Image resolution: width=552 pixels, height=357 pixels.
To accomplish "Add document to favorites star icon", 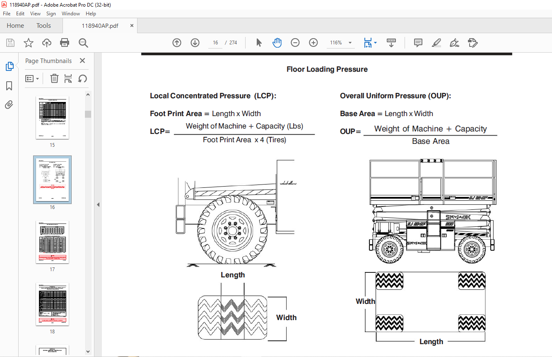I will [x=28, y=43].
